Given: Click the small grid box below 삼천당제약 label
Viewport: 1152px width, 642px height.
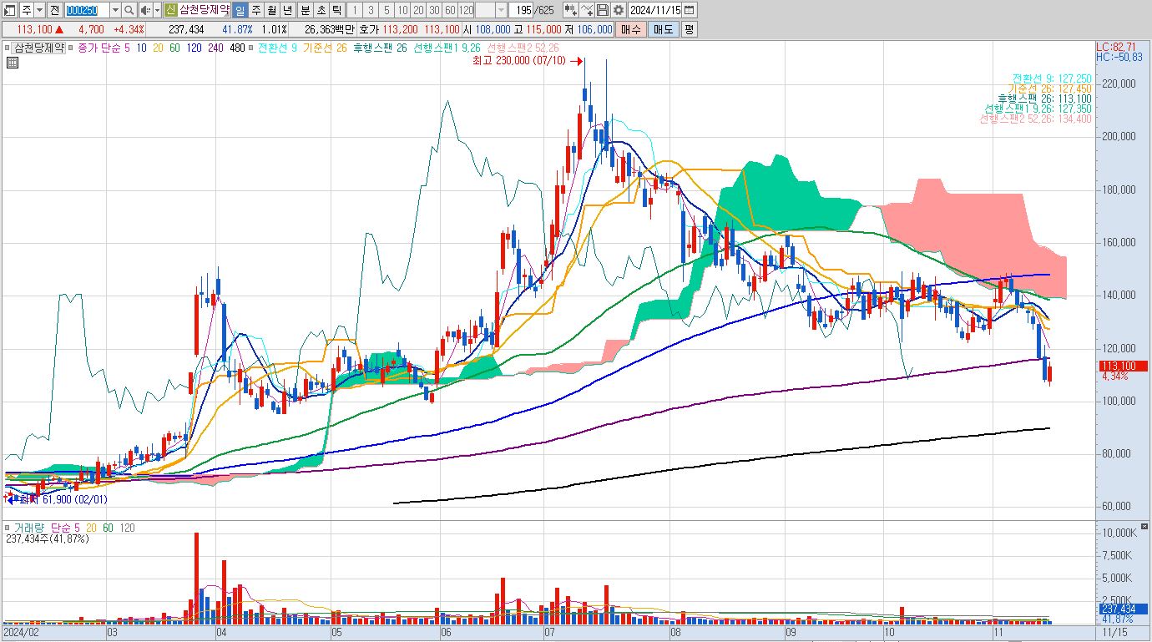Looking at the screenshot, I should 13,63.
